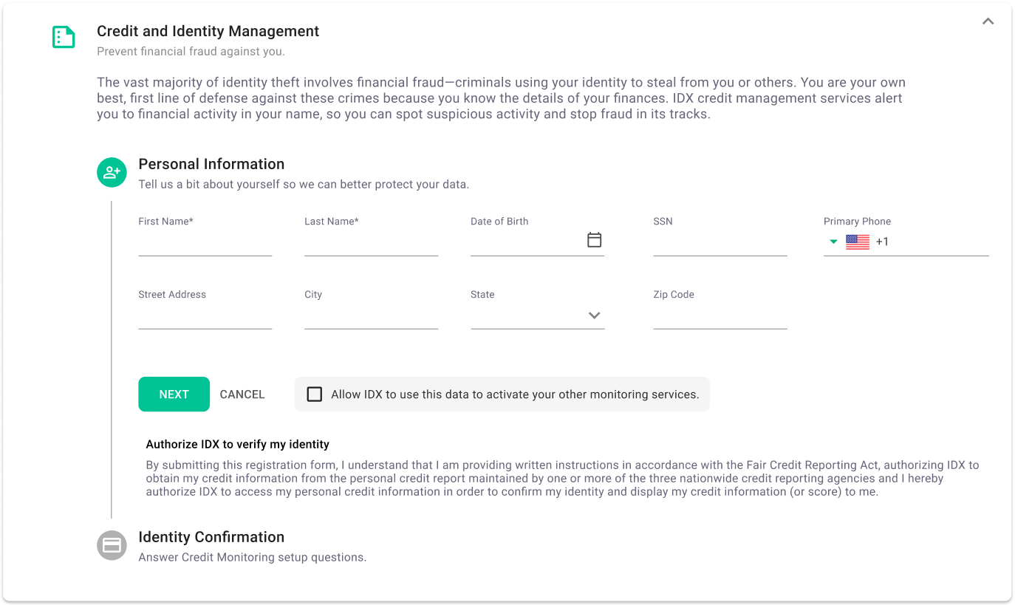Click the chevron arrow in the State field
The image size is (1015, 605).
click(x=594, y=315)
